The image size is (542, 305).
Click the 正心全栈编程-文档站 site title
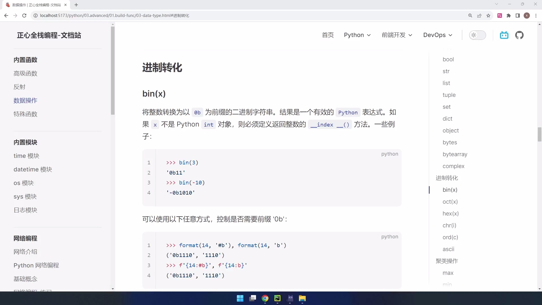click(x=49, y=35)
